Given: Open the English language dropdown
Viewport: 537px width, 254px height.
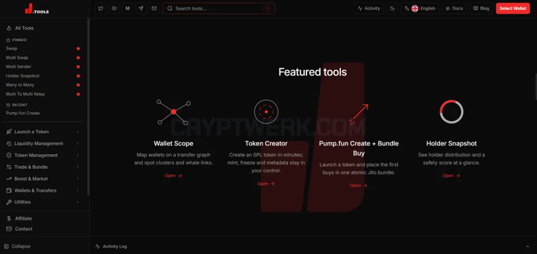Looking at the screenshot, I should pyautogui.click(x=420, y=8).
